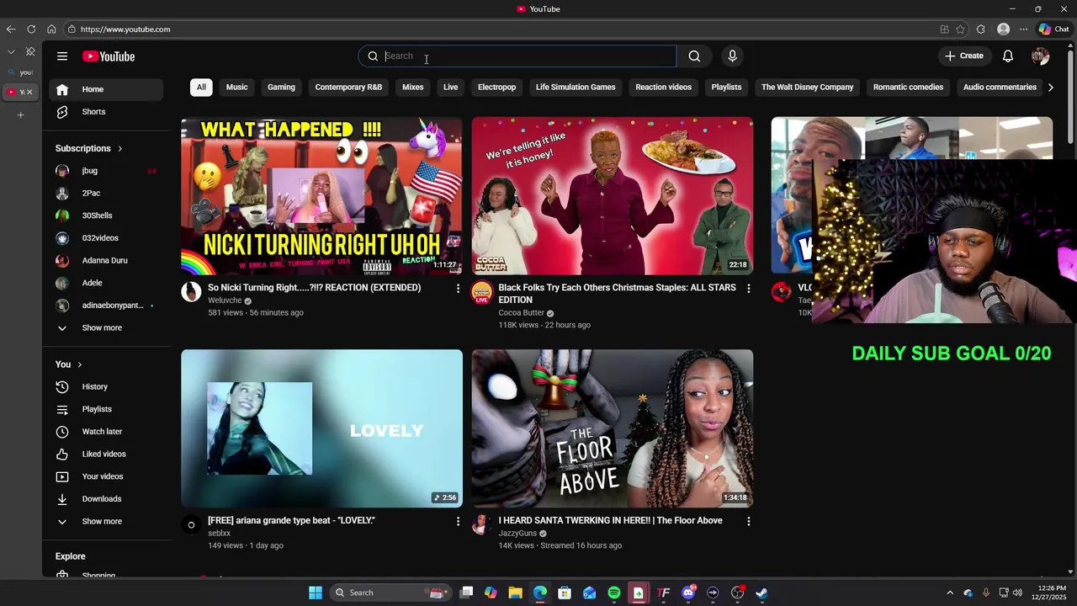This screenshot has width=1077, height=606.
Task: Open Liked videos
Action: (106, 454)
